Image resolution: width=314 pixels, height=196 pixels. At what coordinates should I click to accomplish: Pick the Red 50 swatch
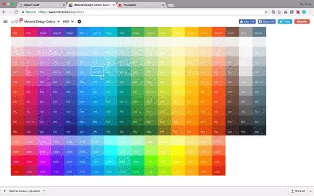[17, 42]
